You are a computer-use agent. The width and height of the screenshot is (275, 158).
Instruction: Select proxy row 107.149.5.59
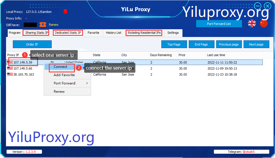(x=135, y=62)
